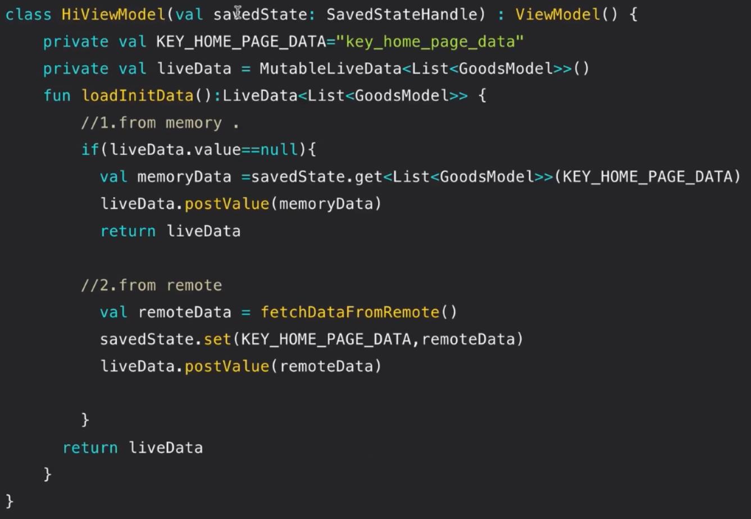The height and width of the screenshot is (519, 751).
Task: Click the class name HiViewModel
Action: (x=114, y=14)
